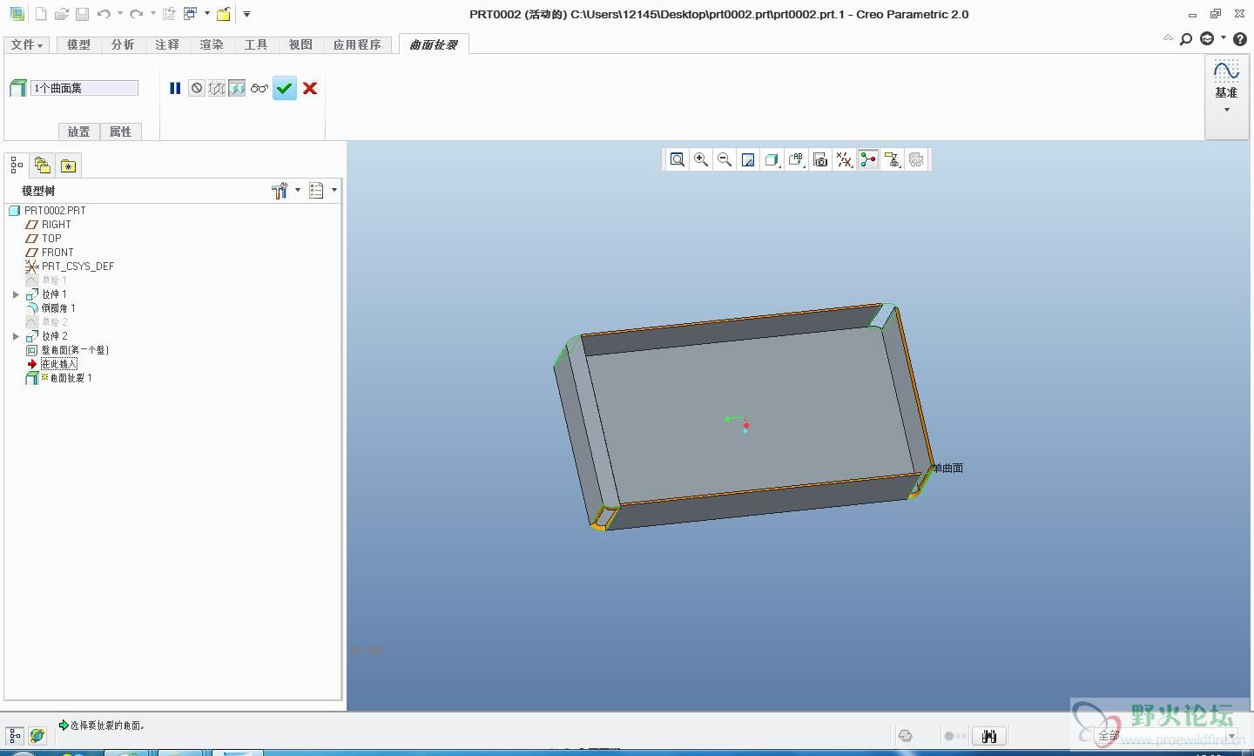Screen dimensions: 1254x756
Task: Select PRT_CSYS_DEF coordinate system
Action: (x=78, y=267)
